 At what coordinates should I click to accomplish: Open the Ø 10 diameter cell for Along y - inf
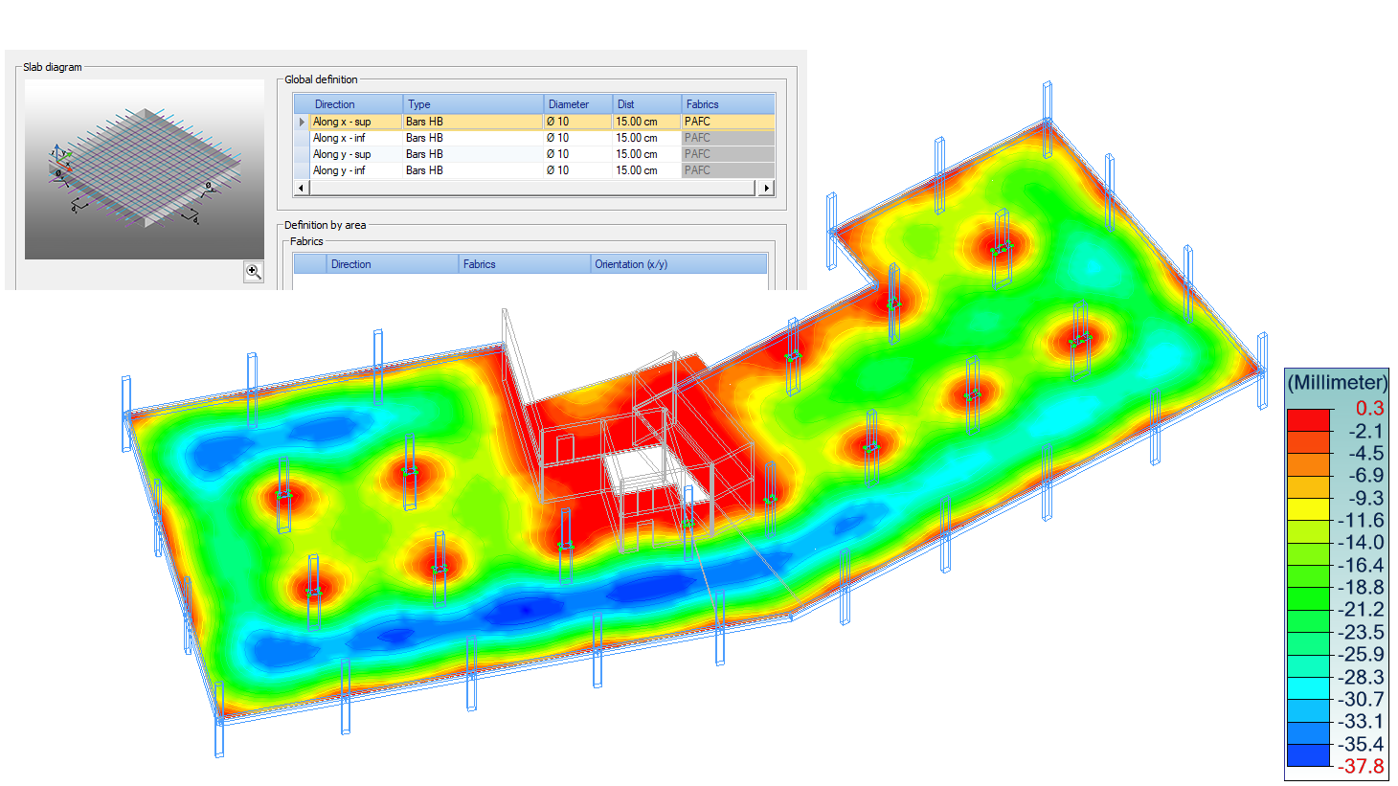coord(578,170)
